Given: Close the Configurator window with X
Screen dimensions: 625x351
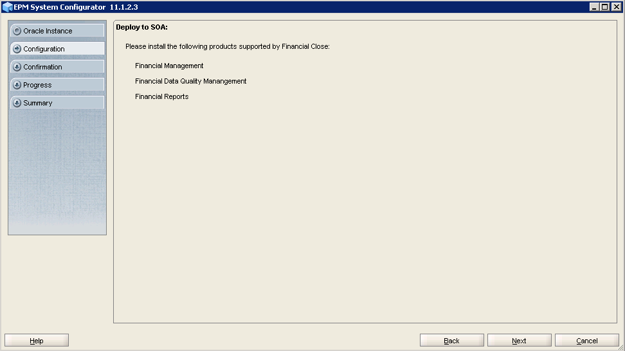Looking at the screenshot, I should 616,7.
